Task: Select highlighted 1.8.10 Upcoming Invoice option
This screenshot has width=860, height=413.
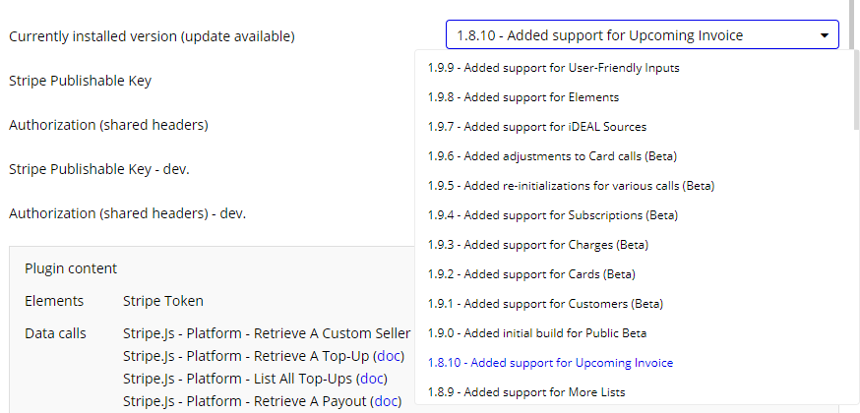Action: point(550,363)
